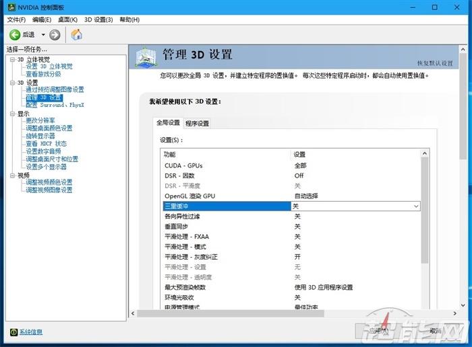Click the 应用(A) button
The height and width of the screenshot is (347, 472).
379,331
